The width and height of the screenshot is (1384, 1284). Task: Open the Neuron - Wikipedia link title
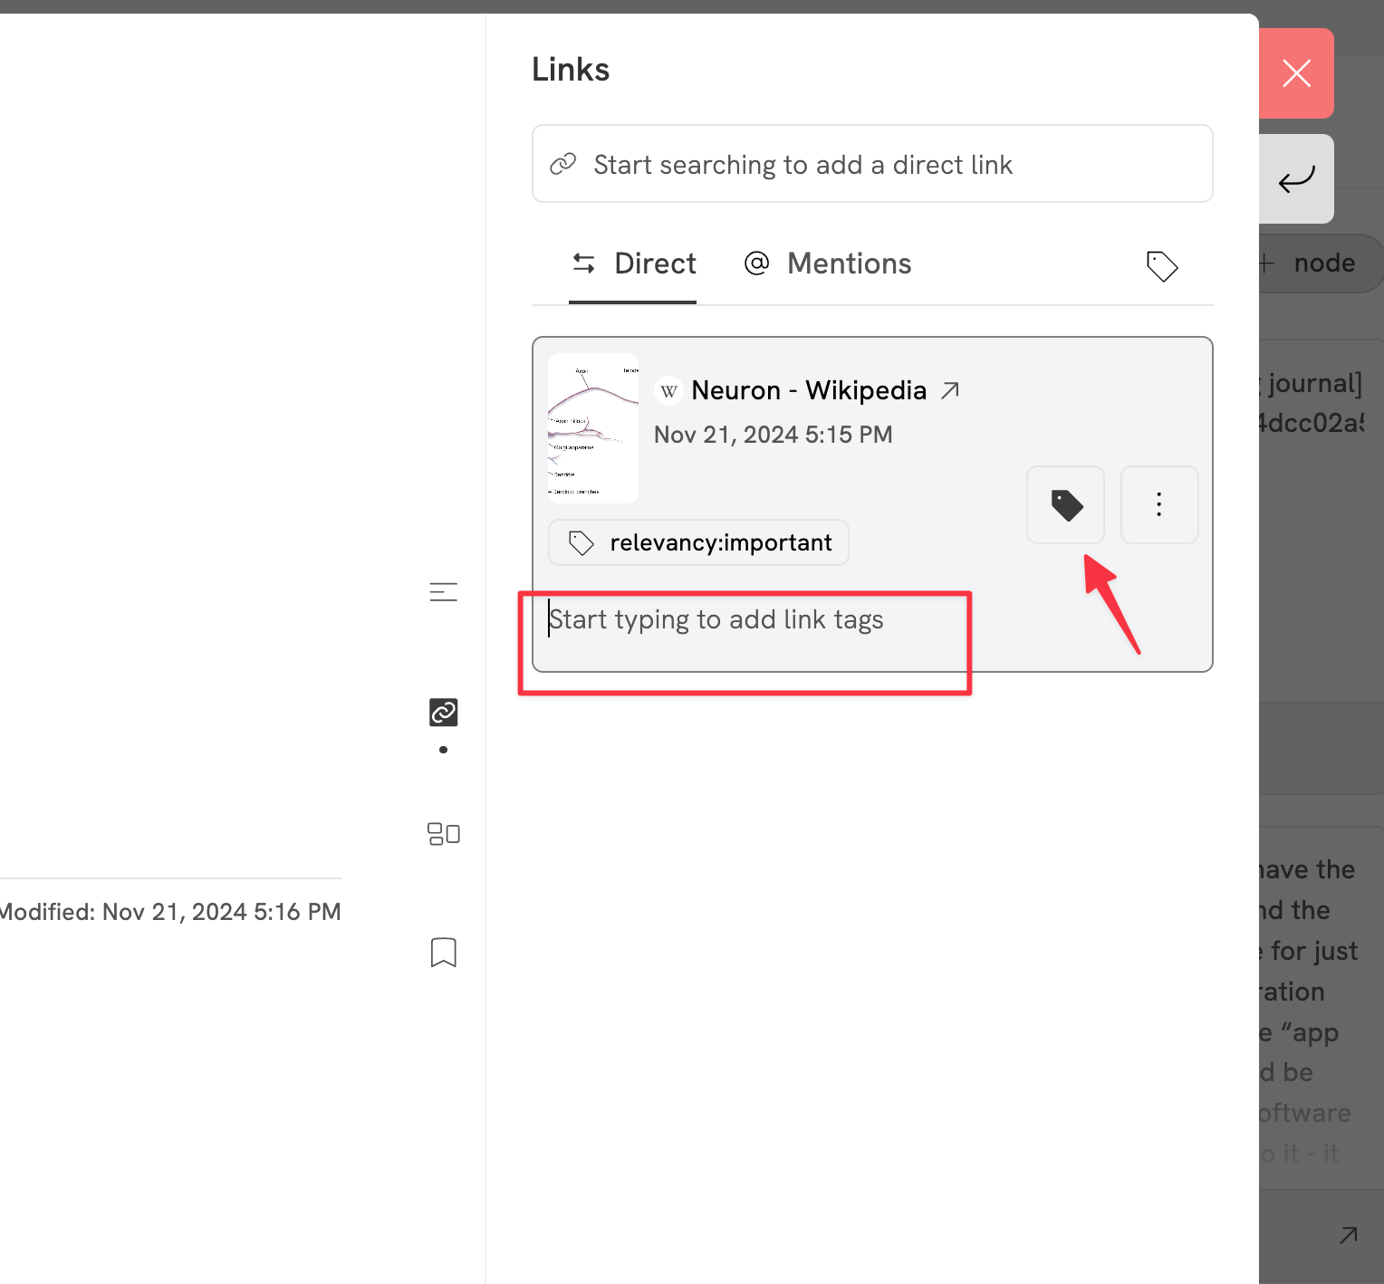point(808,390)
